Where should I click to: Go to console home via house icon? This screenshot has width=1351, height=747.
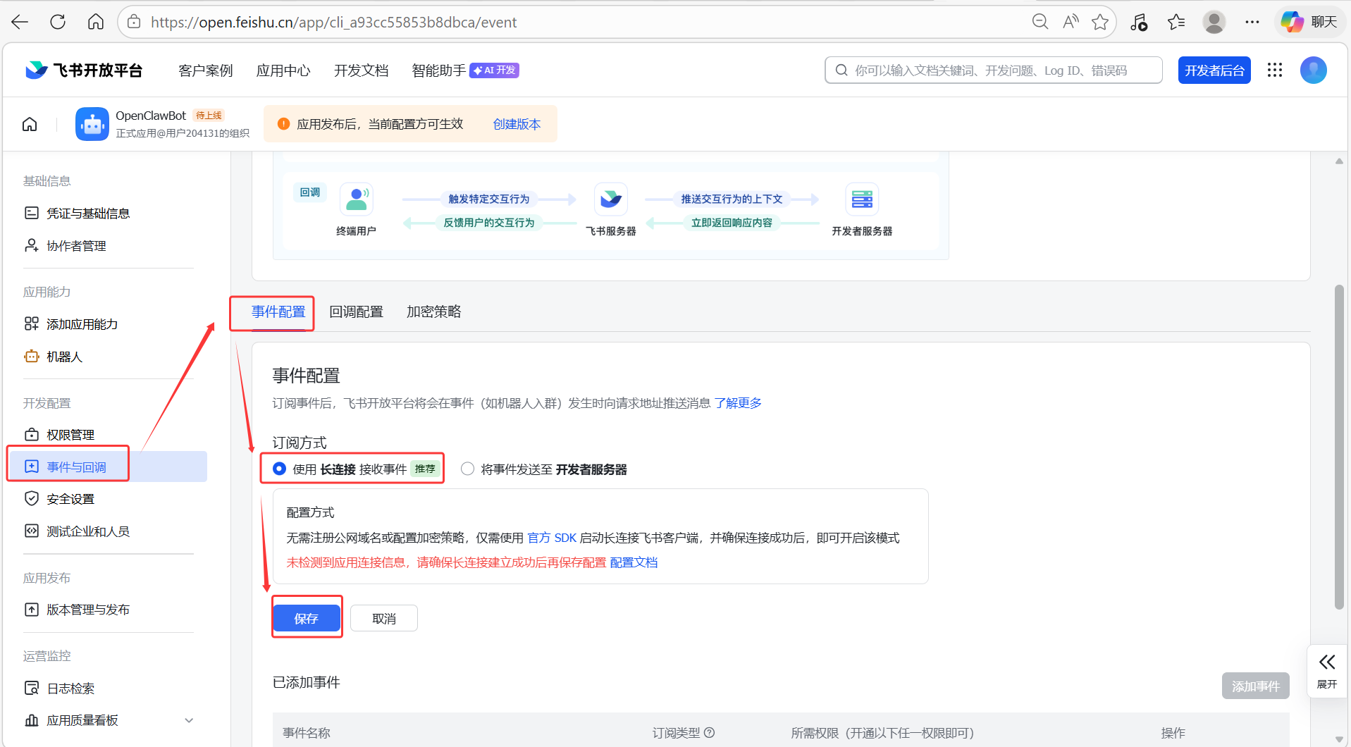coord(30,124)
